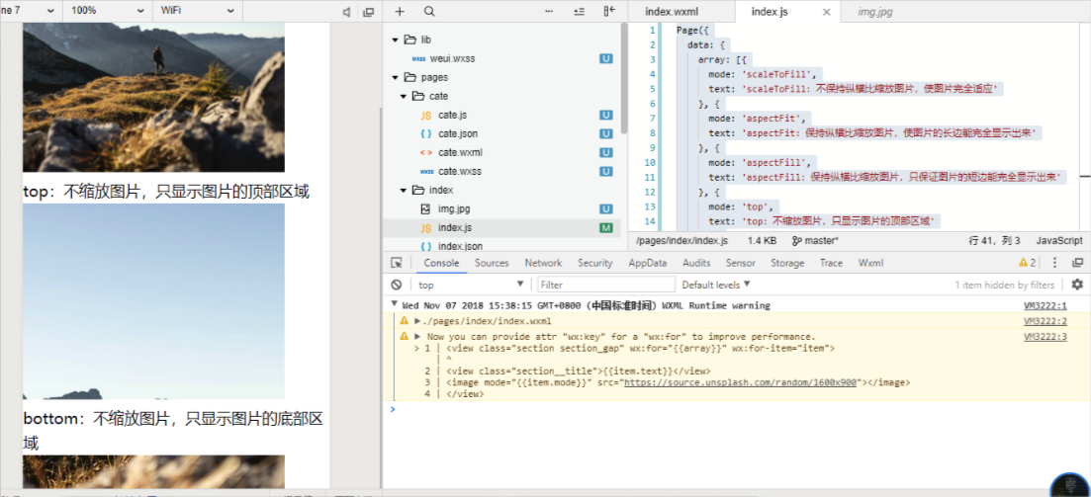Click the JavaScript language mode in status bar

[x=1059, y=240]
